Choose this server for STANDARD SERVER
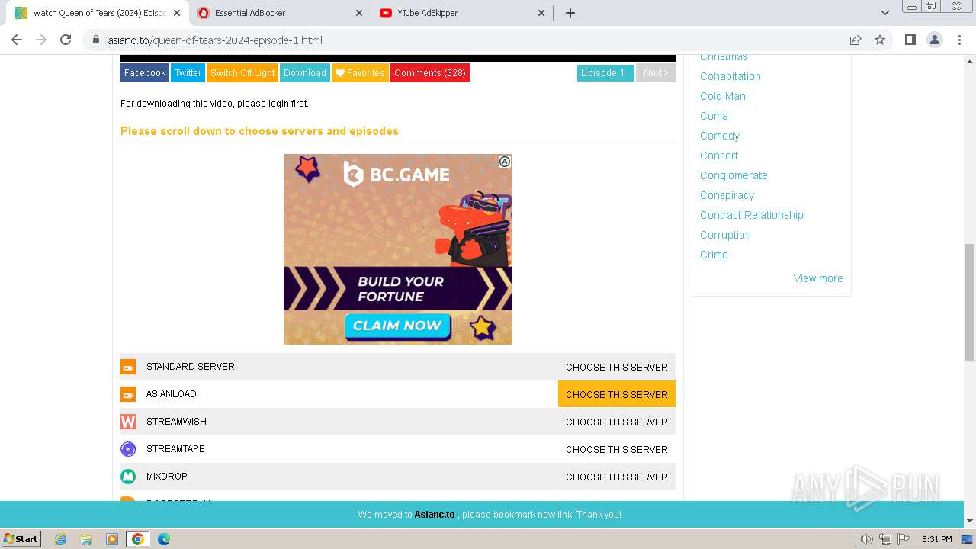This screenshot has height=549, width=976. [617, 367]
